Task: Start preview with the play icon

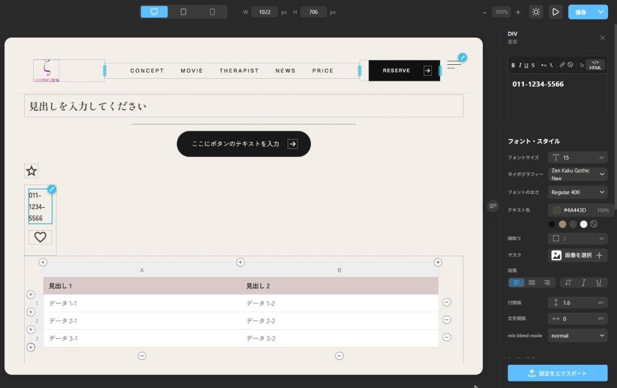Action: 556,12
